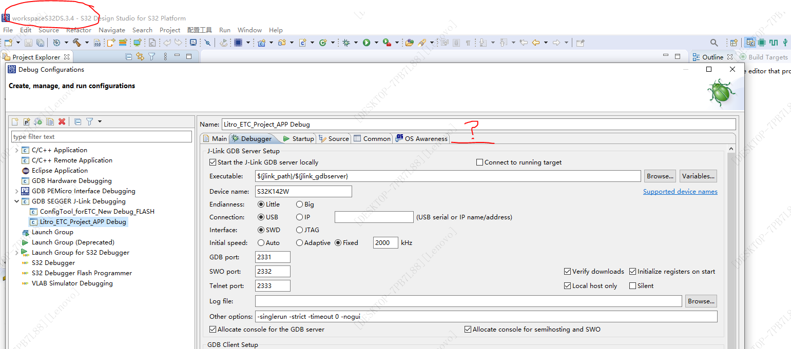
Task: Switch to the Source tab
Action: point(334,139)
